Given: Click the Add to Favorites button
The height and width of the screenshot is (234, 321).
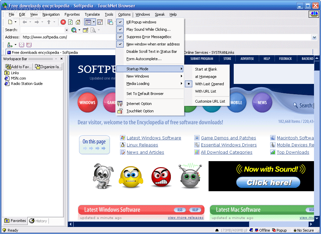Looking at the screenshot, I should point(18,67).
